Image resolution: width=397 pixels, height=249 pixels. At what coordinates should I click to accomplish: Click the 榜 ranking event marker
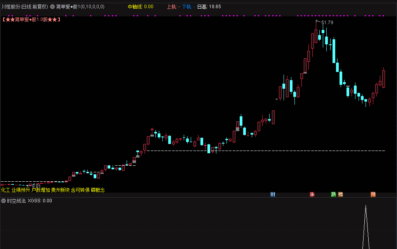coord(341,195)
